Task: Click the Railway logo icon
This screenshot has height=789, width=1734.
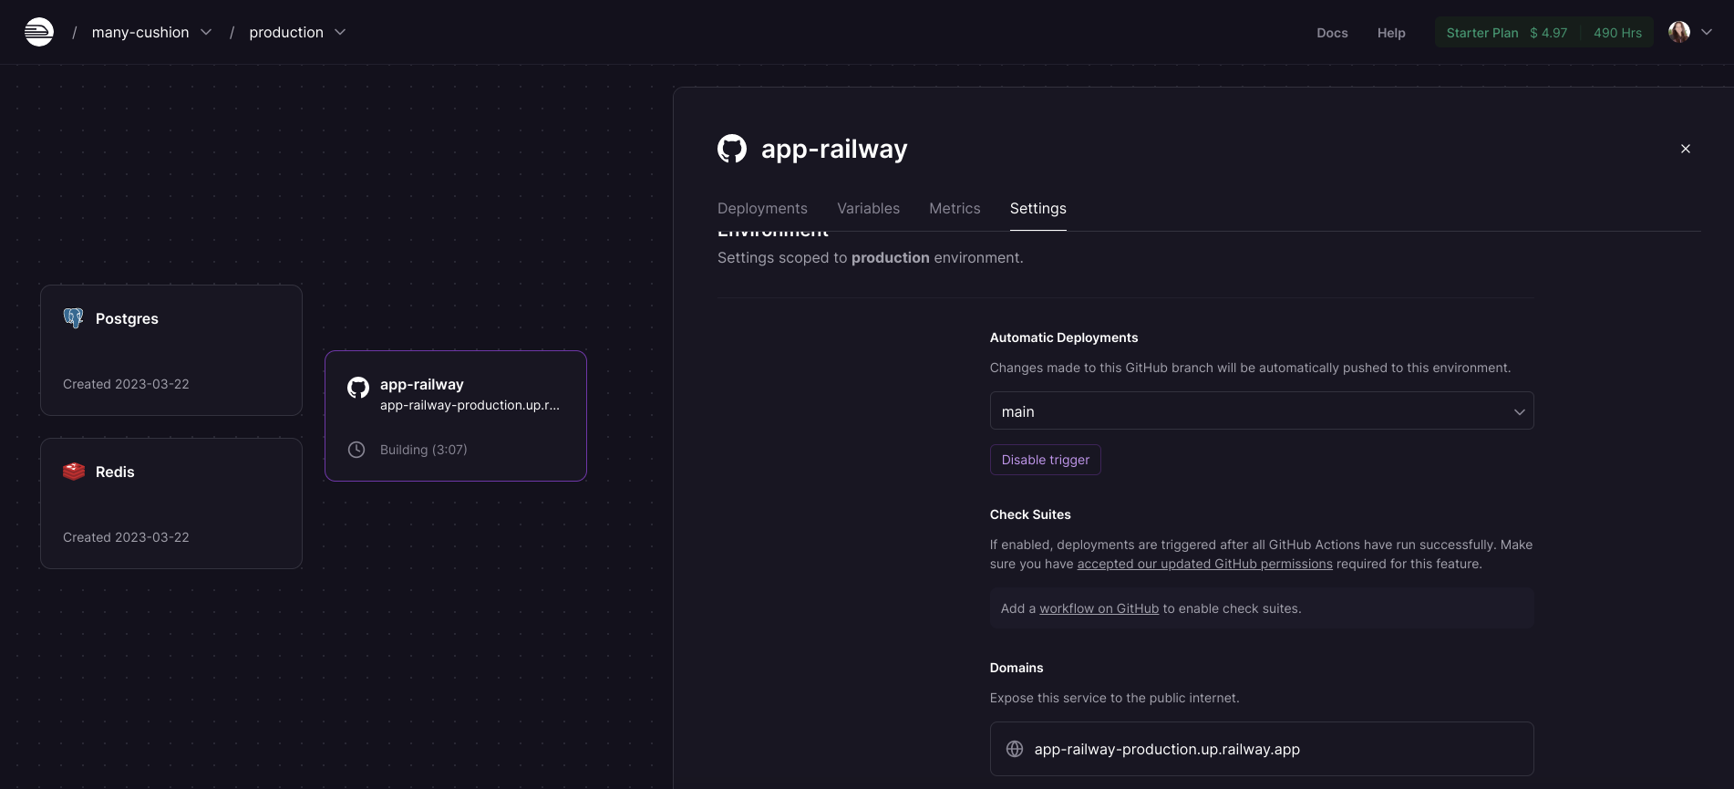Action: [39, 32]
